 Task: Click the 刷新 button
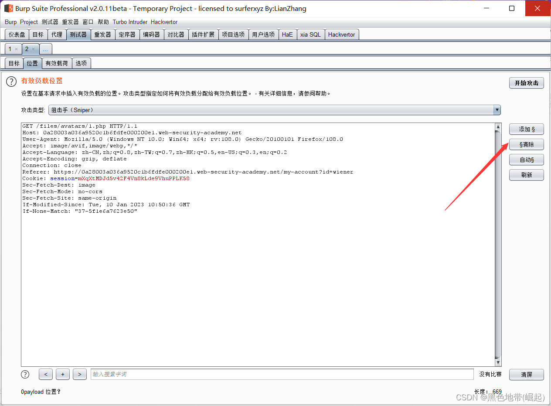pos(526,175)
